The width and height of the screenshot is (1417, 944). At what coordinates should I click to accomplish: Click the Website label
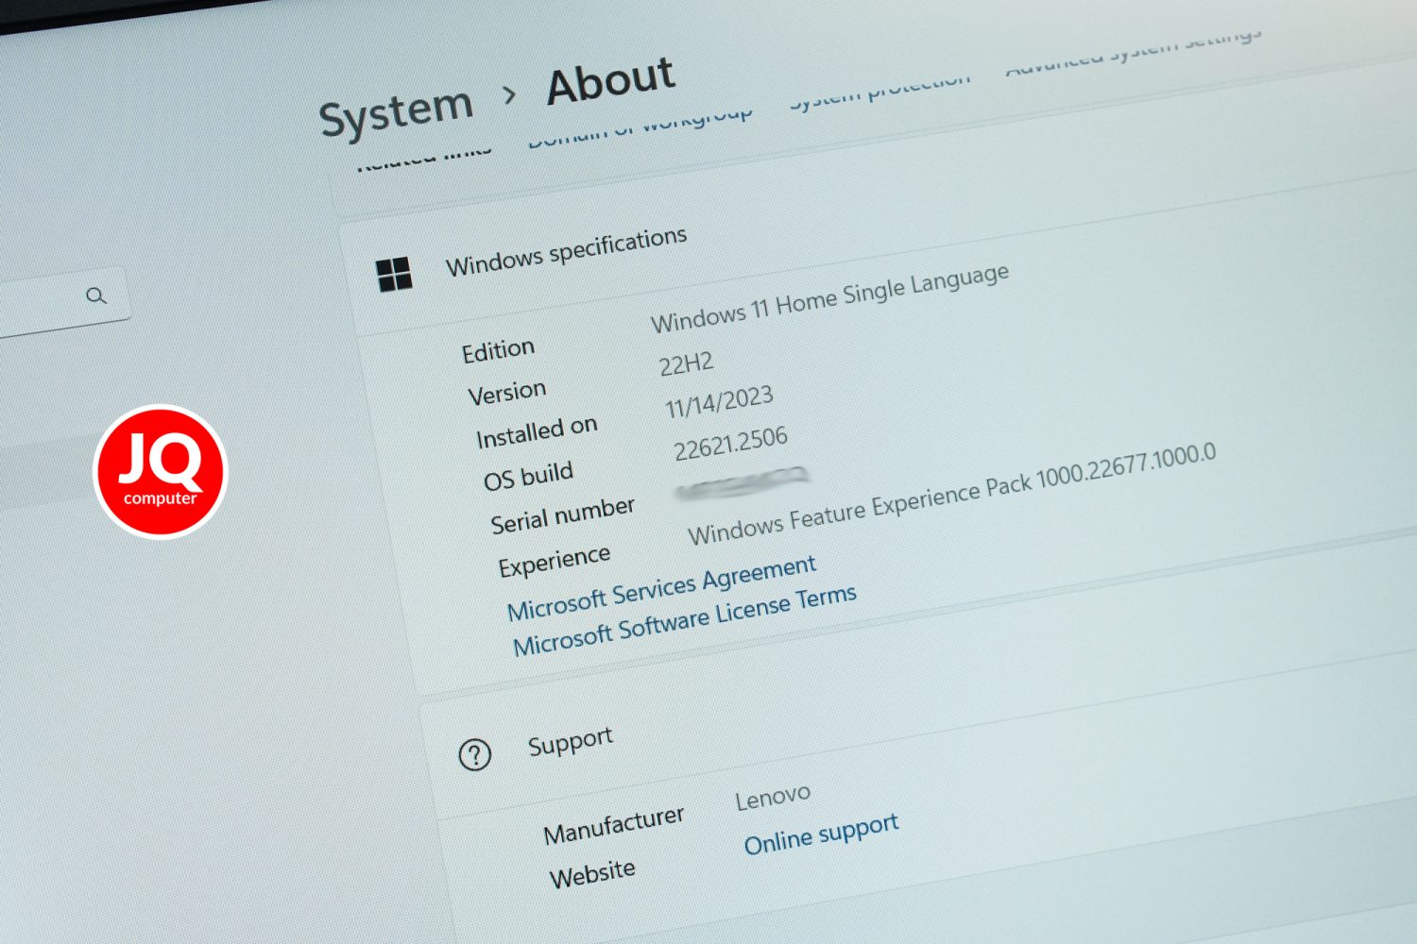pos(592,874)
